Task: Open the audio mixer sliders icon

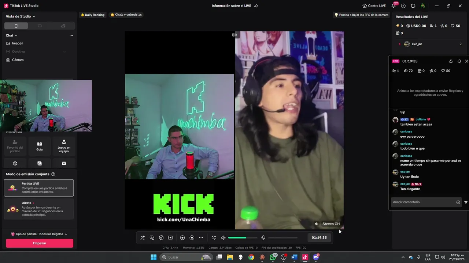Action: (x=214, y=237)
